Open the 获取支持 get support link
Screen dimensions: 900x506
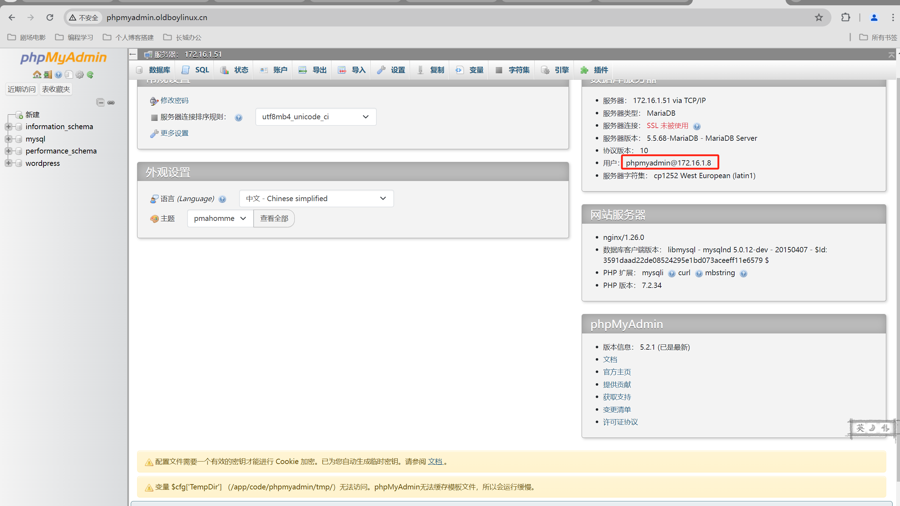click(x=617, y=397)
